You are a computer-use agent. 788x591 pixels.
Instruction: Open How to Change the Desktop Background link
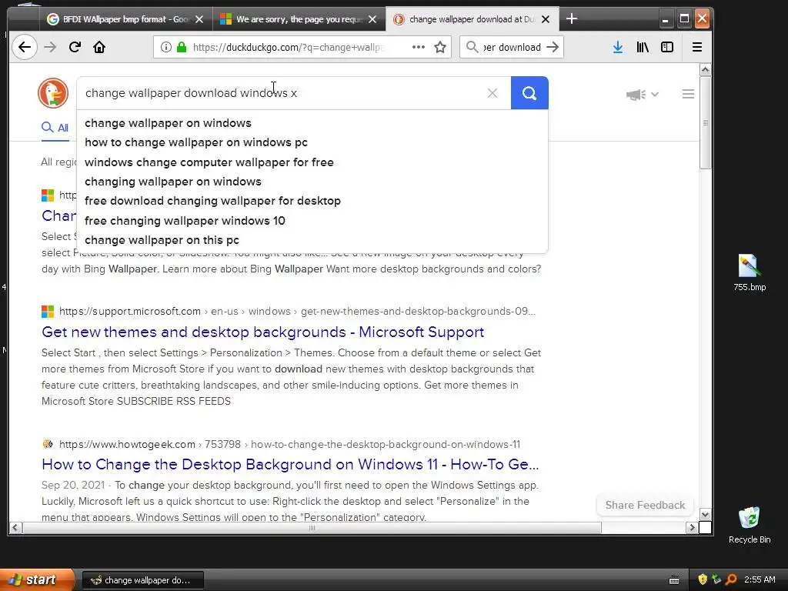[290, 464]
